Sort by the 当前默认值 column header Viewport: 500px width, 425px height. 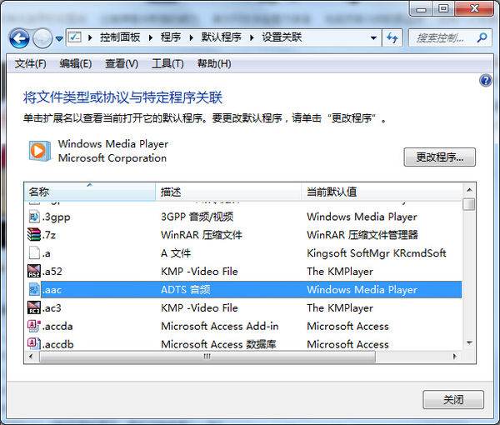(382, 192)
